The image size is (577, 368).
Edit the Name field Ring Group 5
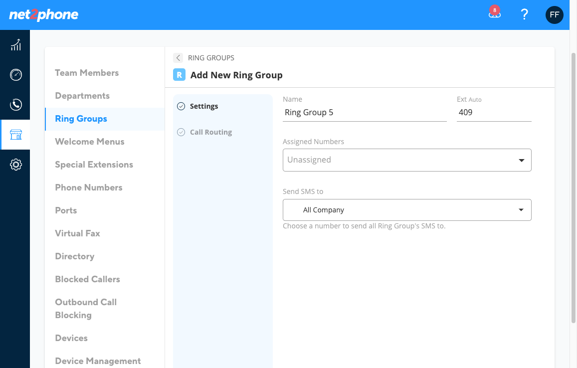[x=365, y=113]
